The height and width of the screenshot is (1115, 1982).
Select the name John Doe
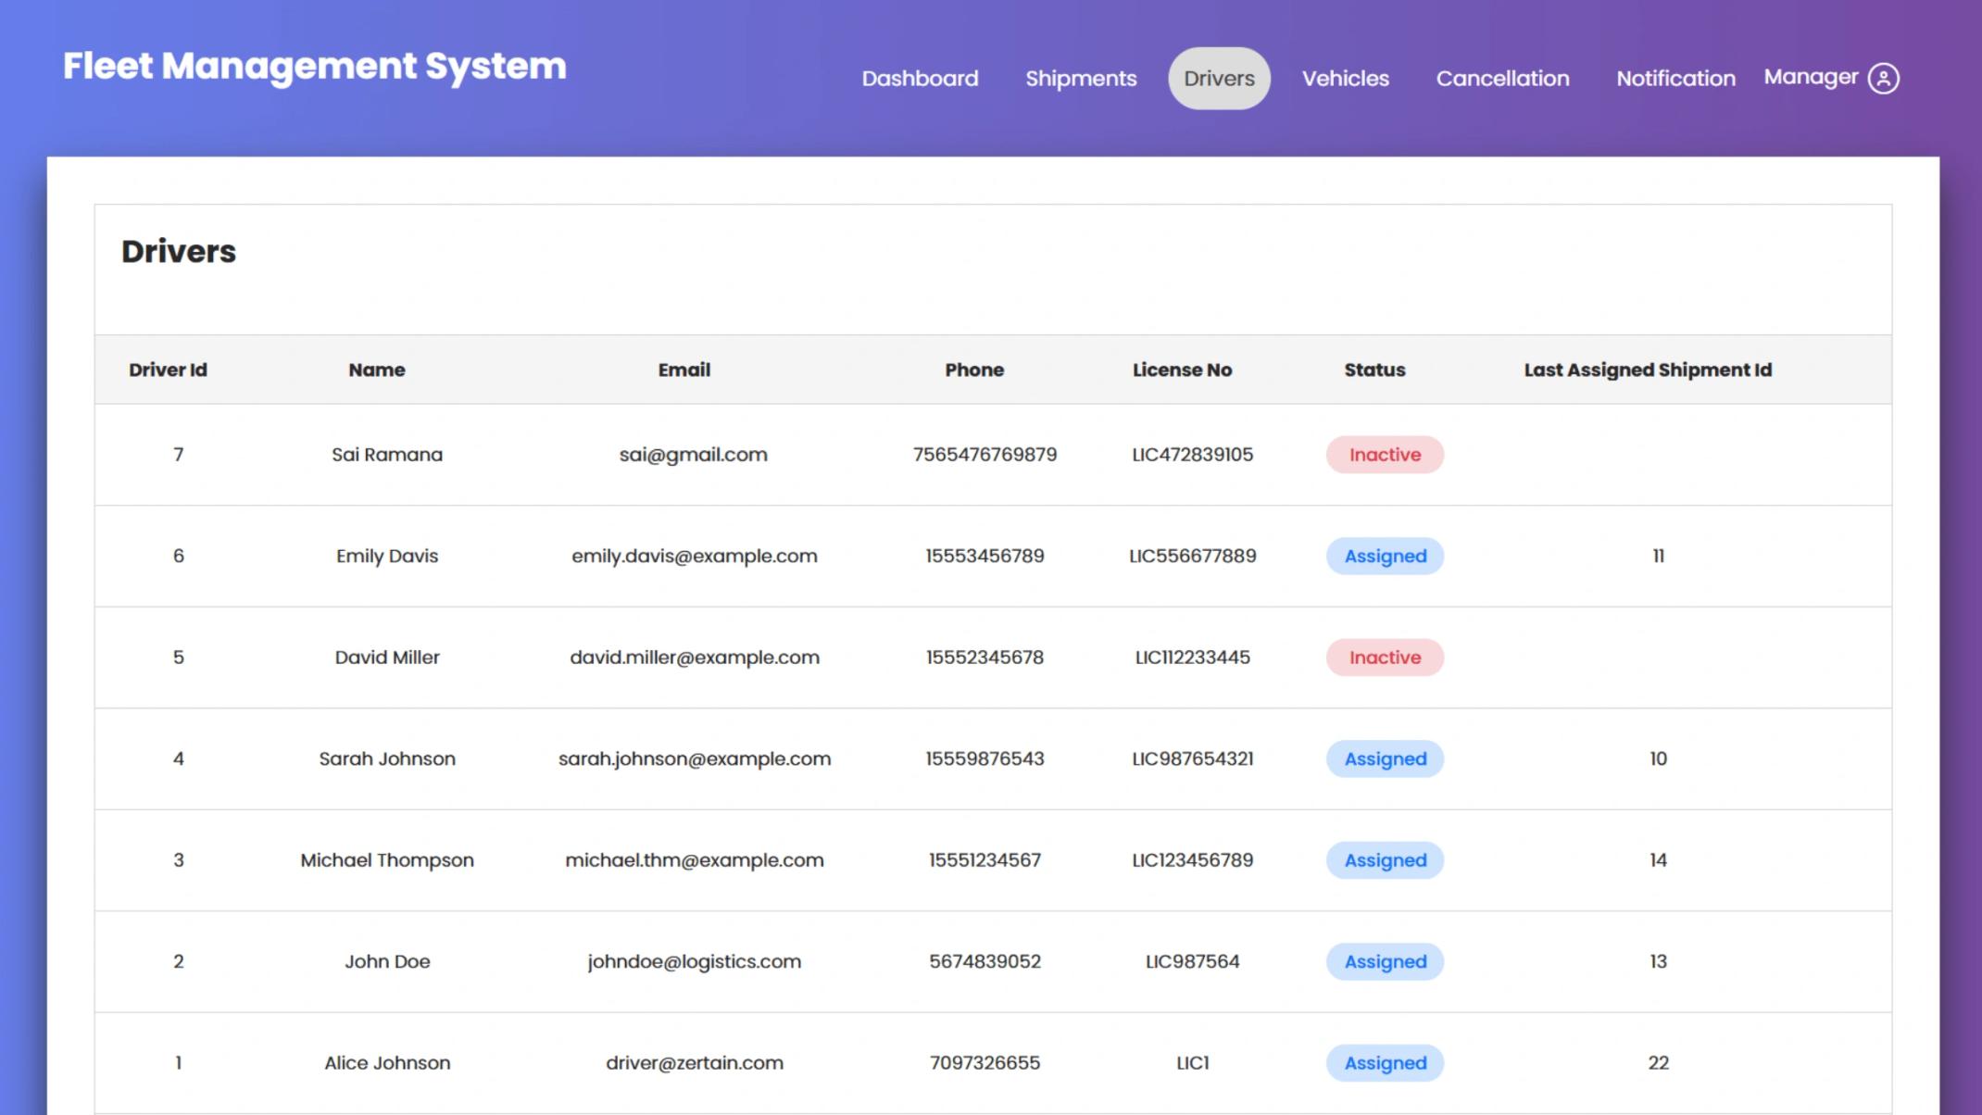point(387,961)
